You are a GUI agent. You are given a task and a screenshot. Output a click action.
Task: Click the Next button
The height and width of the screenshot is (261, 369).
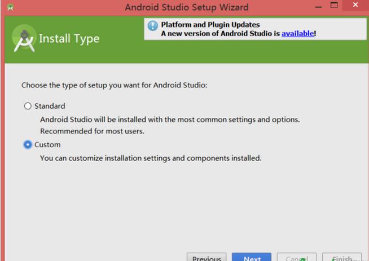[252, 257]
